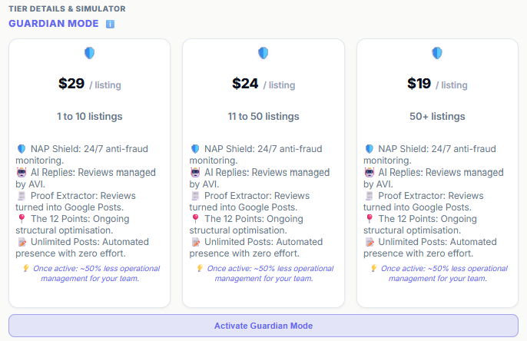
Task: Click the NAP Shield icon in the $19 card
Action: click(370, 149)
